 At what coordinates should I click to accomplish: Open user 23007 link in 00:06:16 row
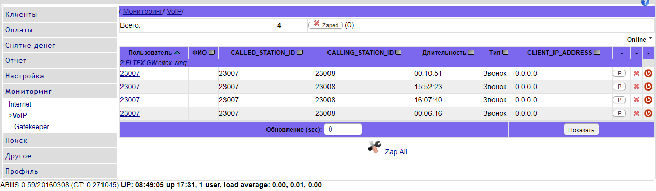pos(130,113)
